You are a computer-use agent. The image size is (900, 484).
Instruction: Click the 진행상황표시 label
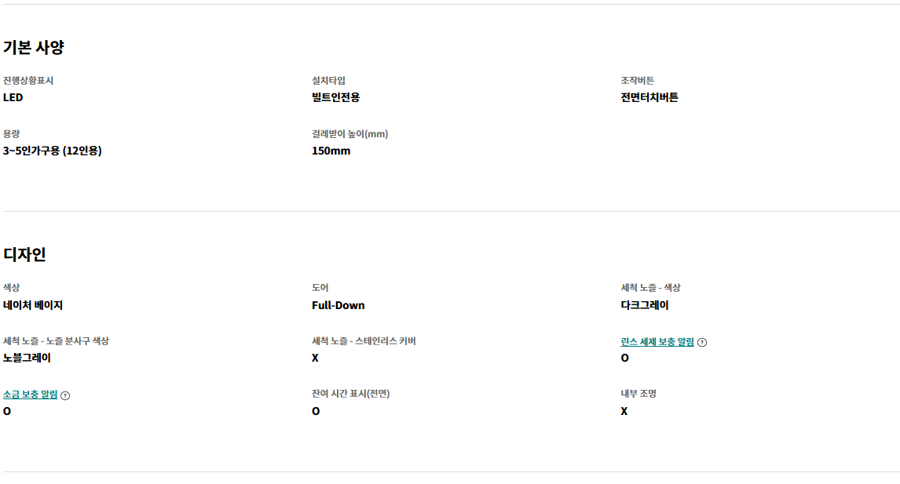tap(28, 80)
